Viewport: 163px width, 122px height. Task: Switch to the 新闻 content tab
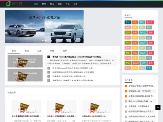click(14, 51)
